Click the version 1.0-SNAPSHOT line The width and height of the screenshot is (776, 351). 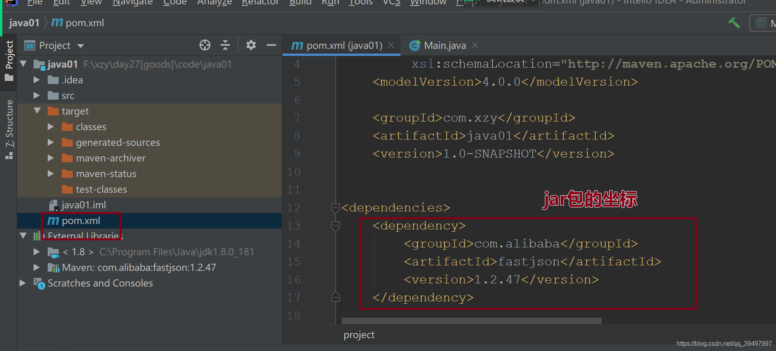coord(493,154)
